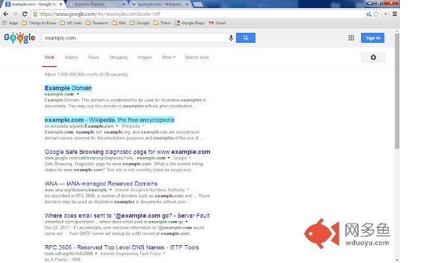Switch to the Images results tab

[x=144, y=58]
